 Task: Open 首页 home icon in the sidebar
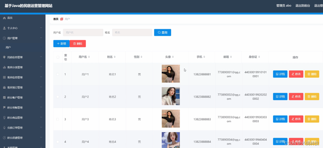click(4, 18)
